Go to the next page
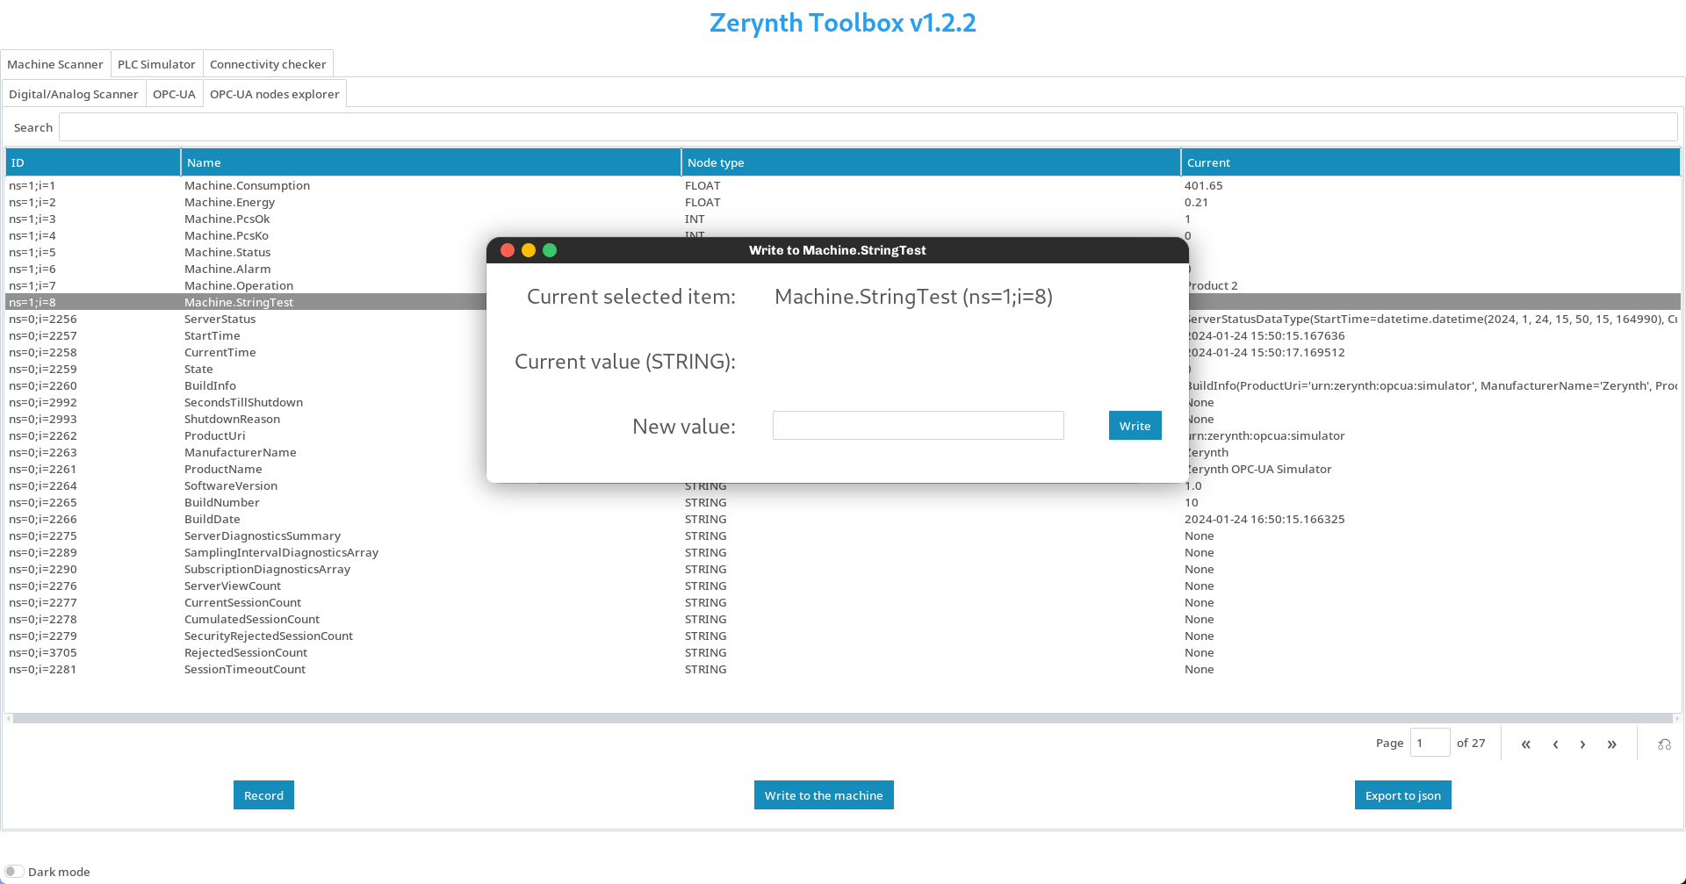Viewport: 1686px width, 884px height. pyautogui.click(x=1582, y=744)
